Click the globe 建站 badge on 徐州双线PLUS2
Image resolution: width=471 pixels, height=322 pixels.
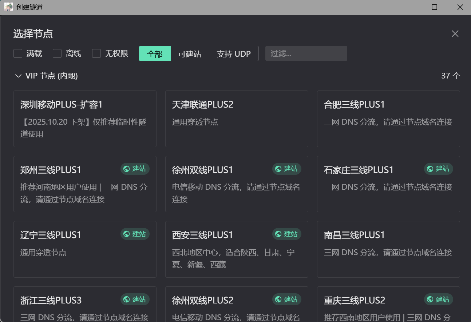coord(287,299)
